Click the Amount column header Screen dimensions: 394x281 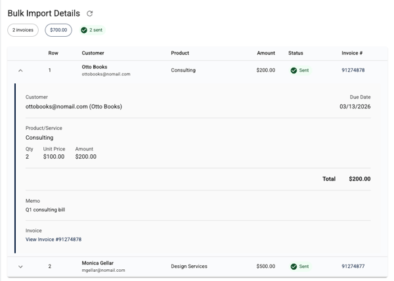265,53
